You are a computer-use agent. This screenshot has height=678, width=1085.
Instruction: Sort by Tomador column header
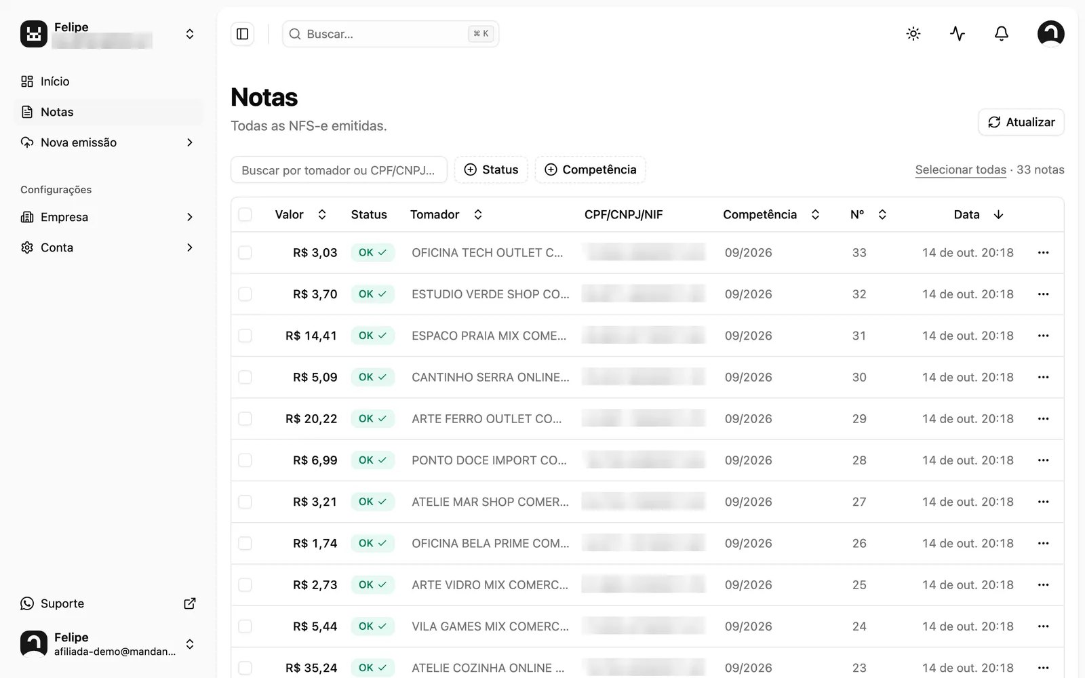(446, 214)
